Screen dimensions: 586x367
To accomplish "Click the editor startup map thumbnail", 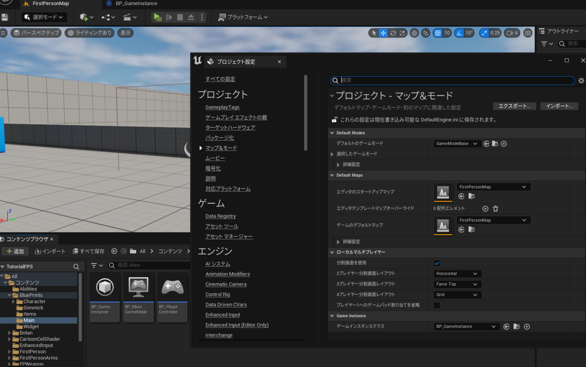I will 443,192.
